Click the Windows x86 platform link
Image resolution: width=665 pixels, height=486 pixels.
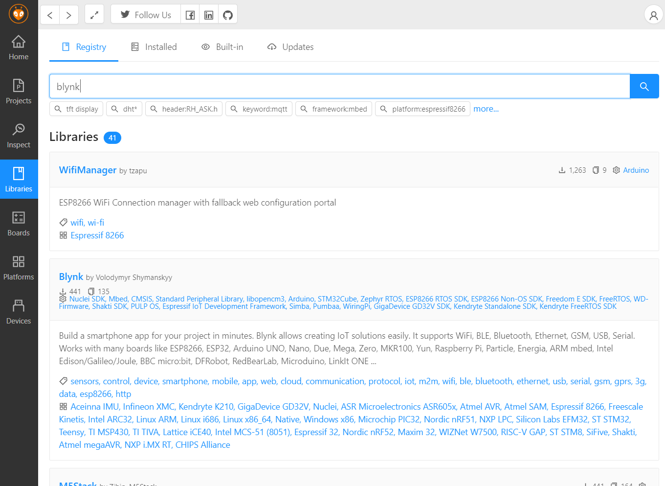329,419
